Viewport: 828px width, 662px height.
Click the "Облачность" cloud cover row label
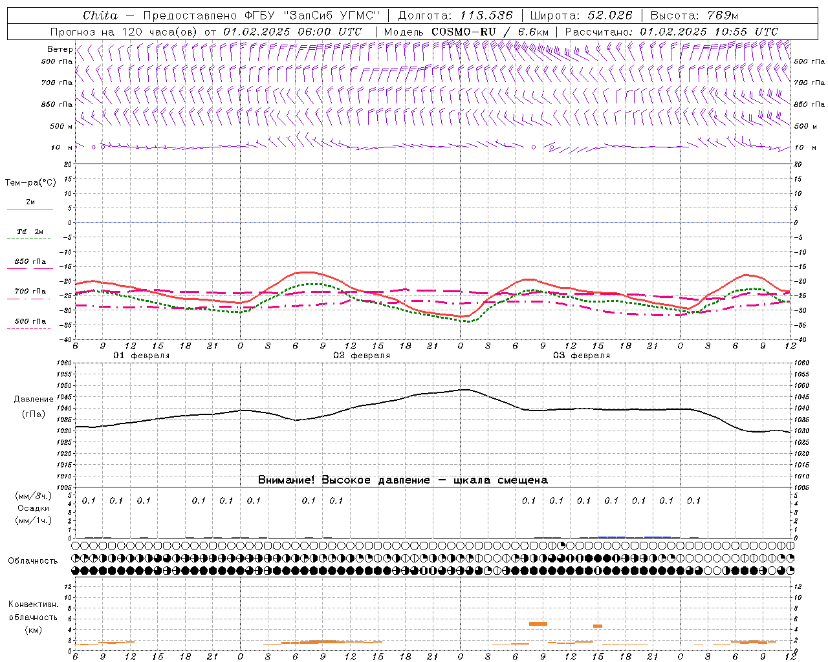click(33, 561)
